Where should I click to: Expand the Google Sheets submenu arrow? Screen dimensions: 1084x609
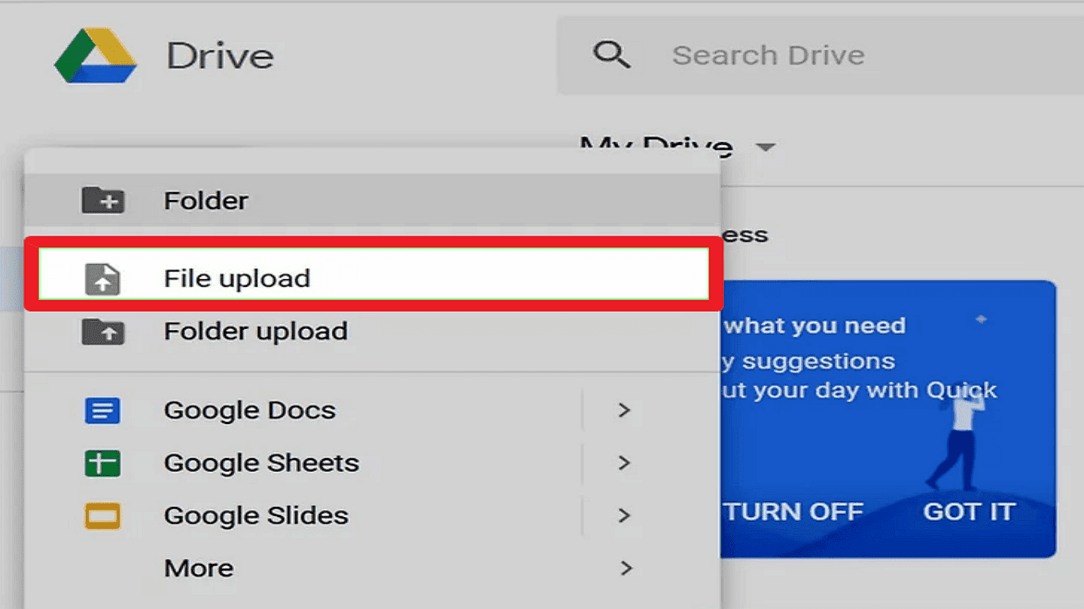[625, 462]
